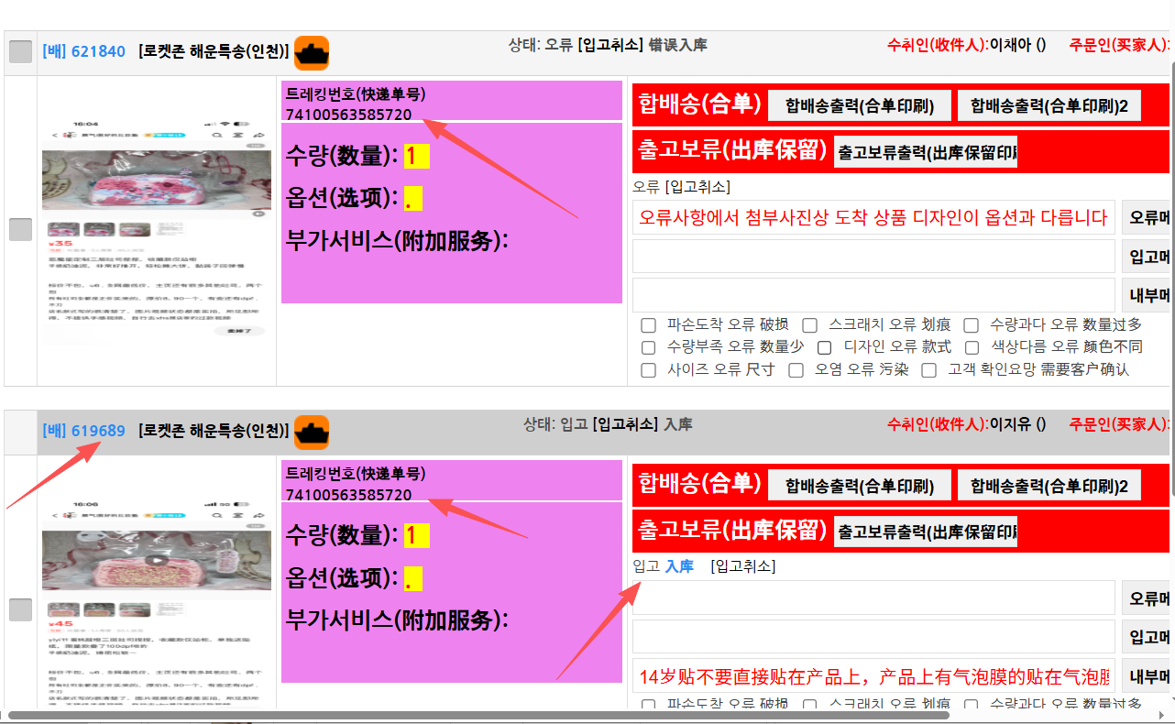
Task: Tick the 사이즈 오류 尺寸 checkbox
Action: (649, 370)
